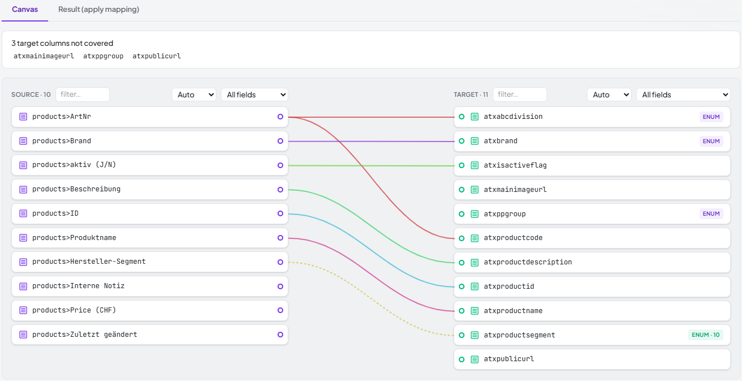Click the input connector of atxmainimageurl
Image resolution: width=742 pixels, height=381 pixels.
coord(462,190)
